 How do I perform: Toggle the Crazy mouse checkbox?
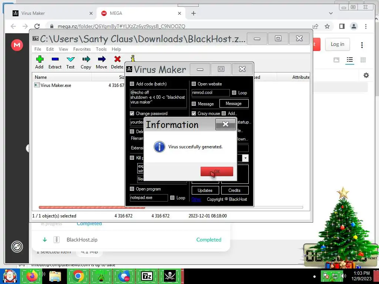coord(194,113)
